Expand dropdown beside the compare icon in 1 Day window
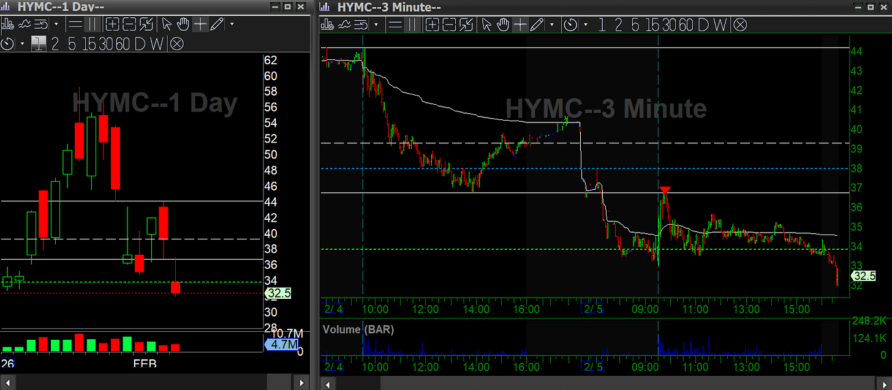This screenshot has height=390, width=892. pyautogui.click(x=56, y=24)
